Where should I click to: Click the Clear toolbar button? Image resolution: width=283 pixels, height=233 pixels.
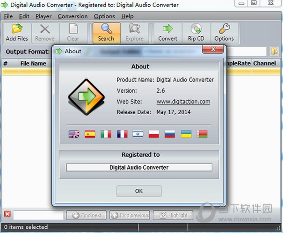[73, 33]
